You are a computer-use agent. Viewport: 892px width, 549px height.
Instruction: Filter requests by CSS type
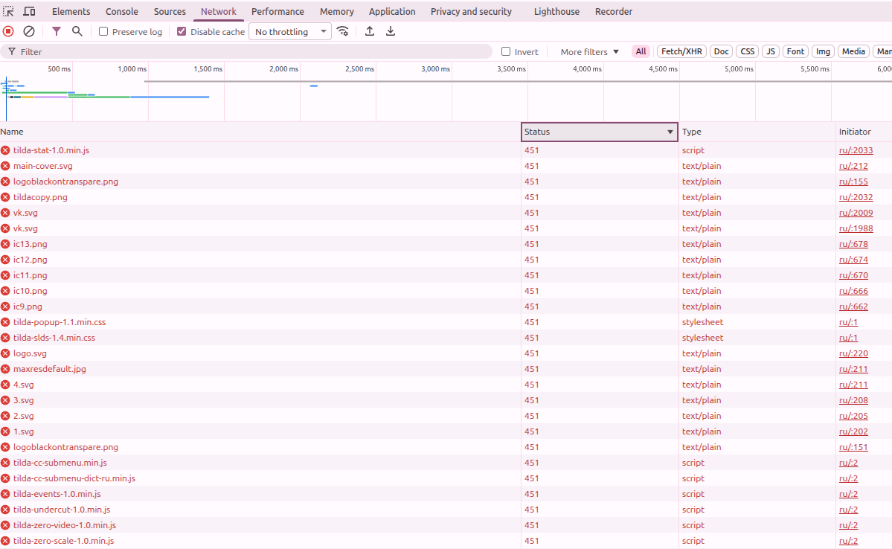tap(748, 51)
